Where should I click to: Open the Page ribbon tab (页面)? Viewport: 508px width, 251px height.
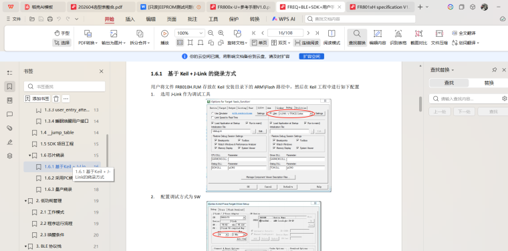(171, 19)
